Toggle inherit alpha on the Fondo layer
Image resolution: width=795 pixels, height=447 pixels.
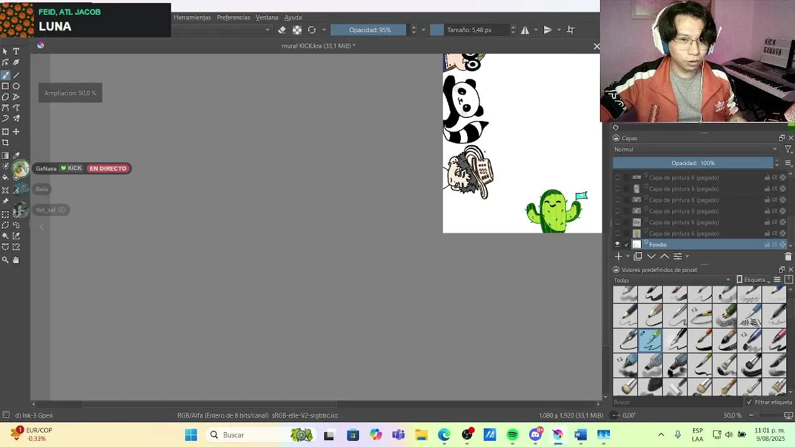(775, 245)
